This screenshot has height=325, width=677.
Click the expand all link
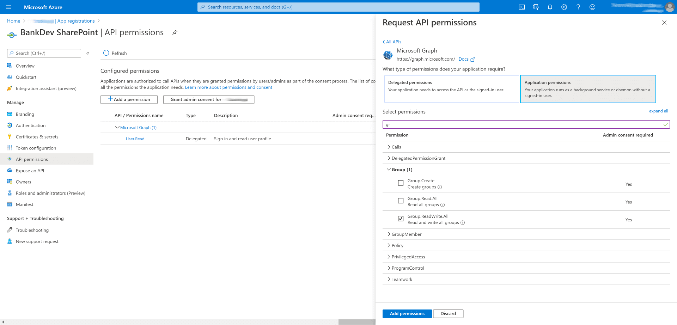[658, 111]
